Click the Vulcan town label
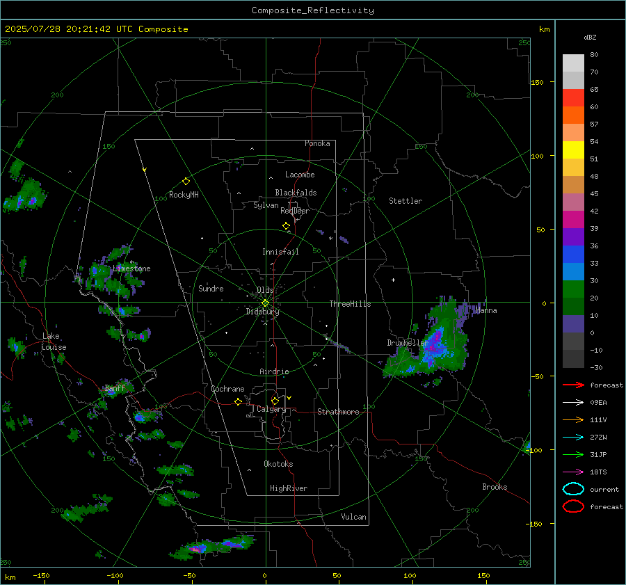 pyautogui.click(x=353, y=517)
